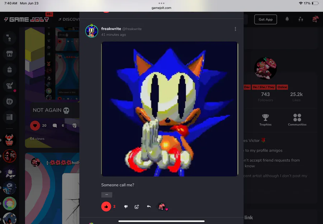
Task: Click the reply arrow icon
Action: tap(149, 206)
